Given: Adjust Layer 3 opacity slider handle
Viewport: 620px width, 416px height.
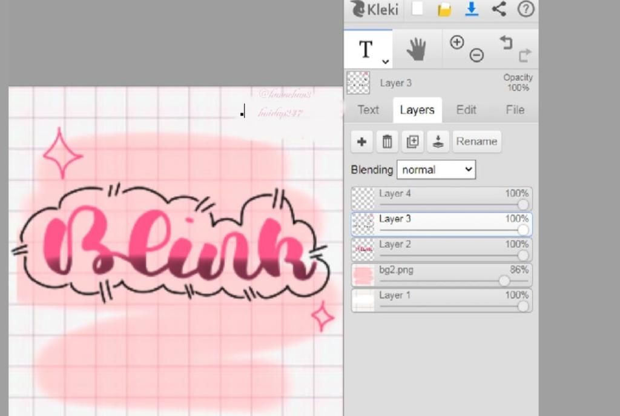Looking at the screenshot, I should (523, 229).
